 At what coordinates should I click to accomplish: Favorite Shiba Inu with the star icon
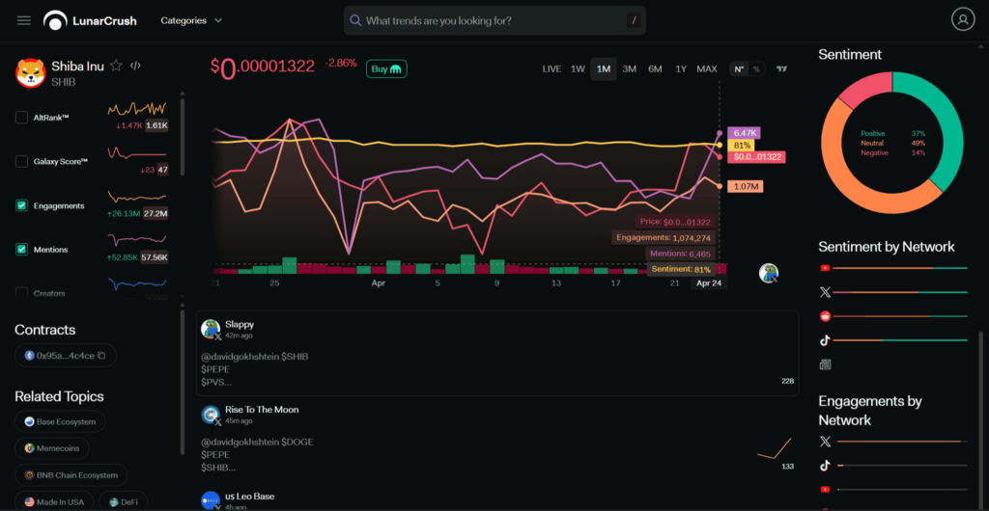(116, 66)
